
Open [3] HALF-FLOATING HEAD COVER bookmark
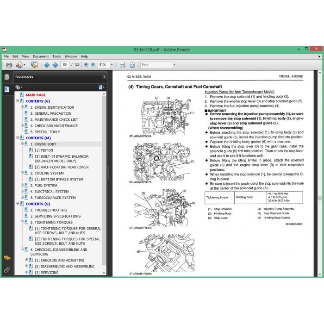62,167
